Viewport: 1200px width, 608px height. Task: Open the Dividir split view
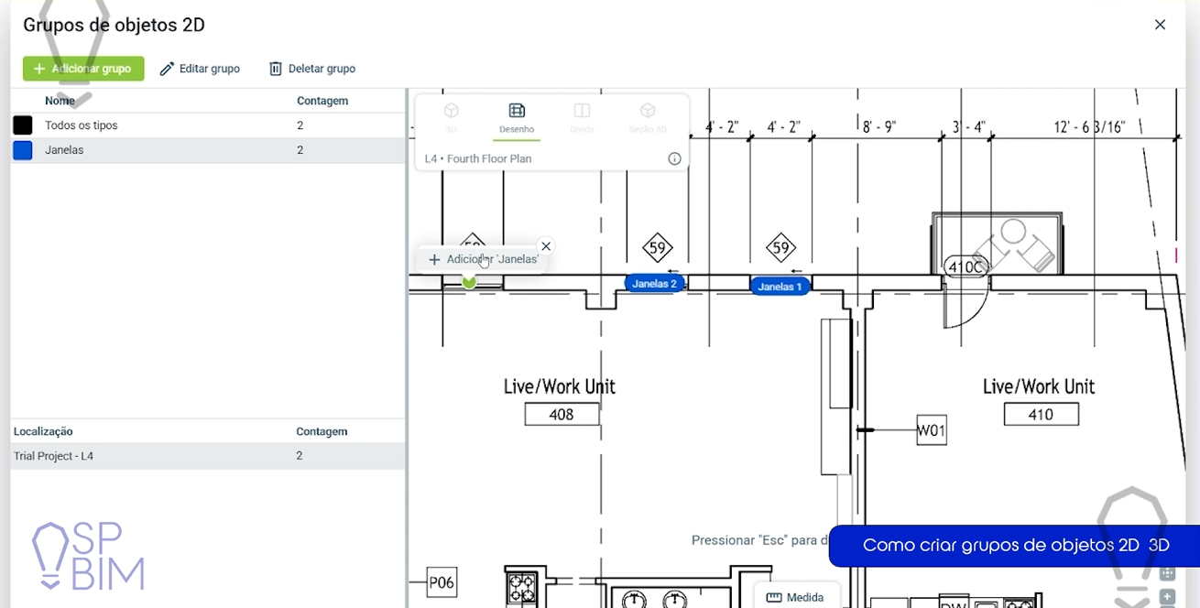point(582,117)
